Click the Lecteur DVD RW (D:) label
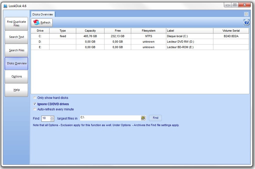 (x=180, y=42)
